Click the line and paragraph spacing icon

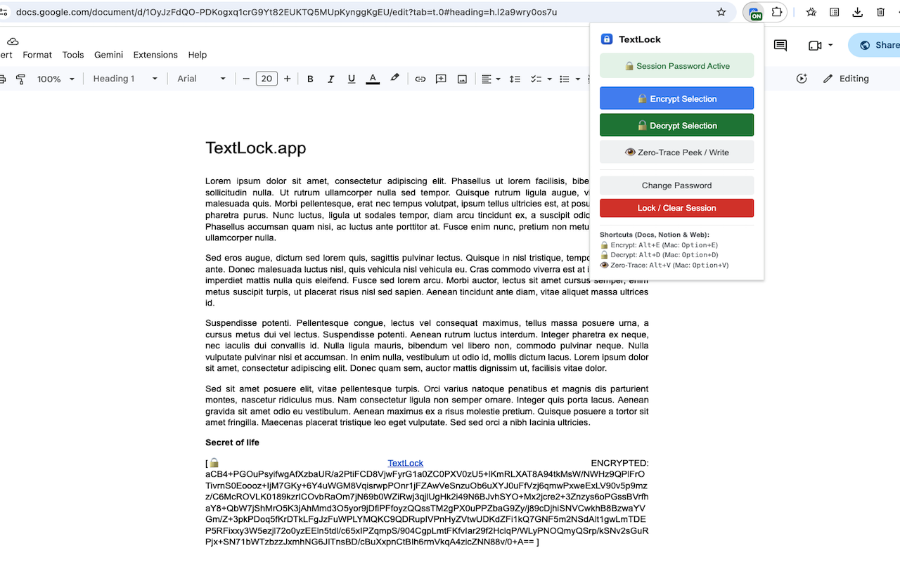515,79
